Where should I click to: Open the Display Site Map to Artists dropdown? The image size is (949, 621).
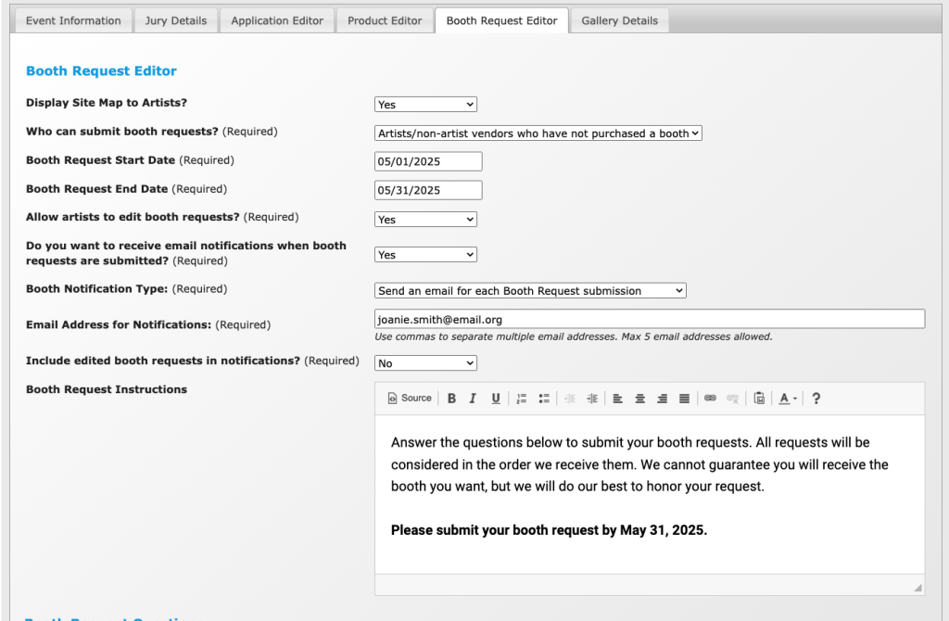point(425,104)
